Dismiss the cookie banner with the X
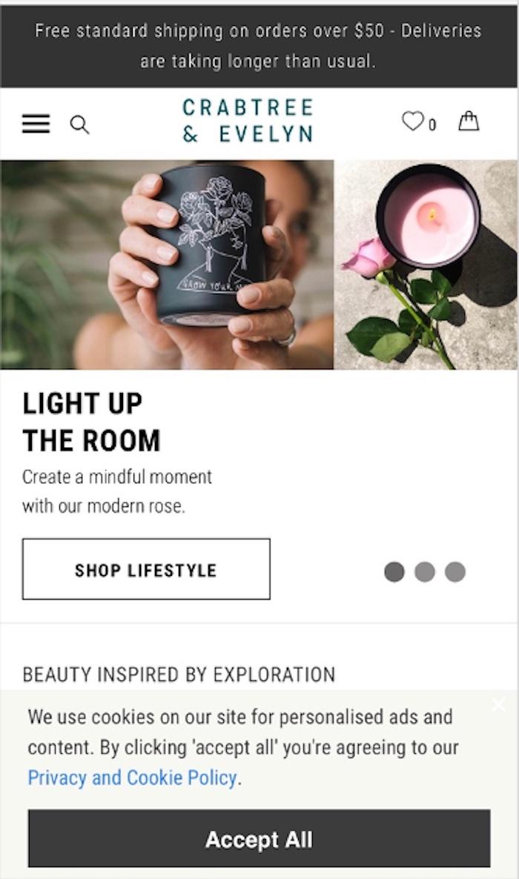Viewport: 519px width, 879px height. (498, 704)
